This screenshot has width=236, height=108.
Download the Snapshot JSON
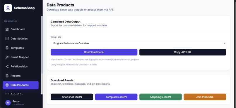(72, 97)
